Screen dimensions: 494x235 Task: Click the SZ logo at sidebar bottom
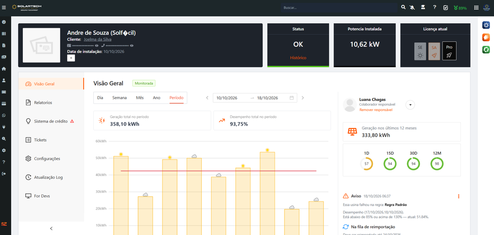point(4,224)
